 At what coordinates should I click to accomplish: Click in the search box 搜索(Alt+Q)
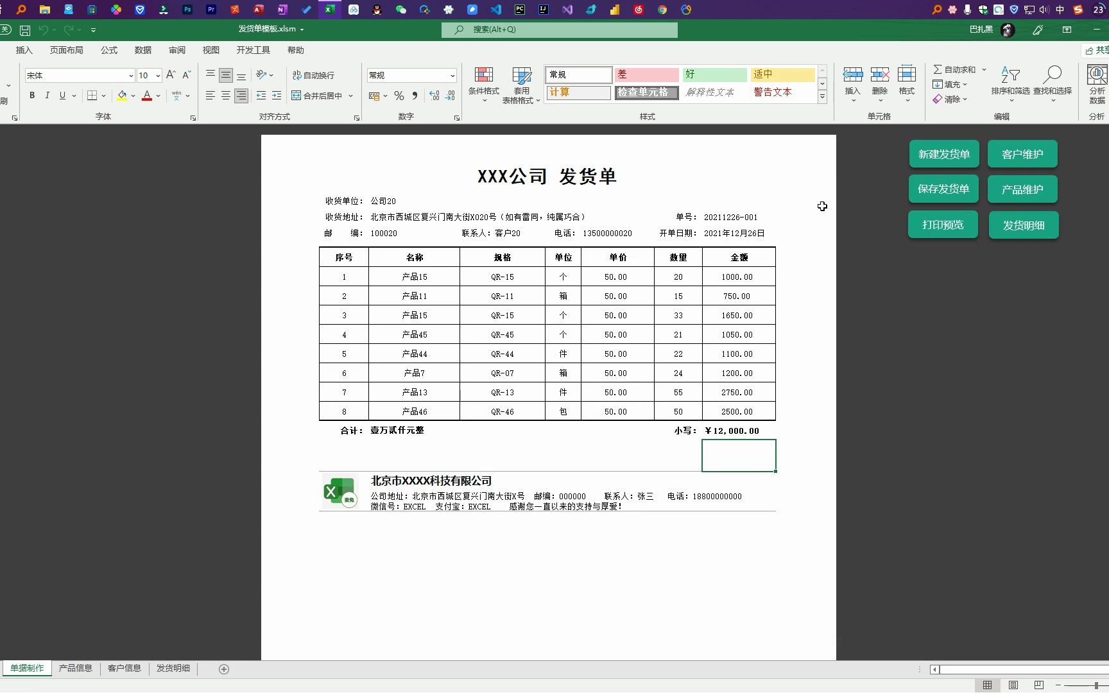coord(560,30)
